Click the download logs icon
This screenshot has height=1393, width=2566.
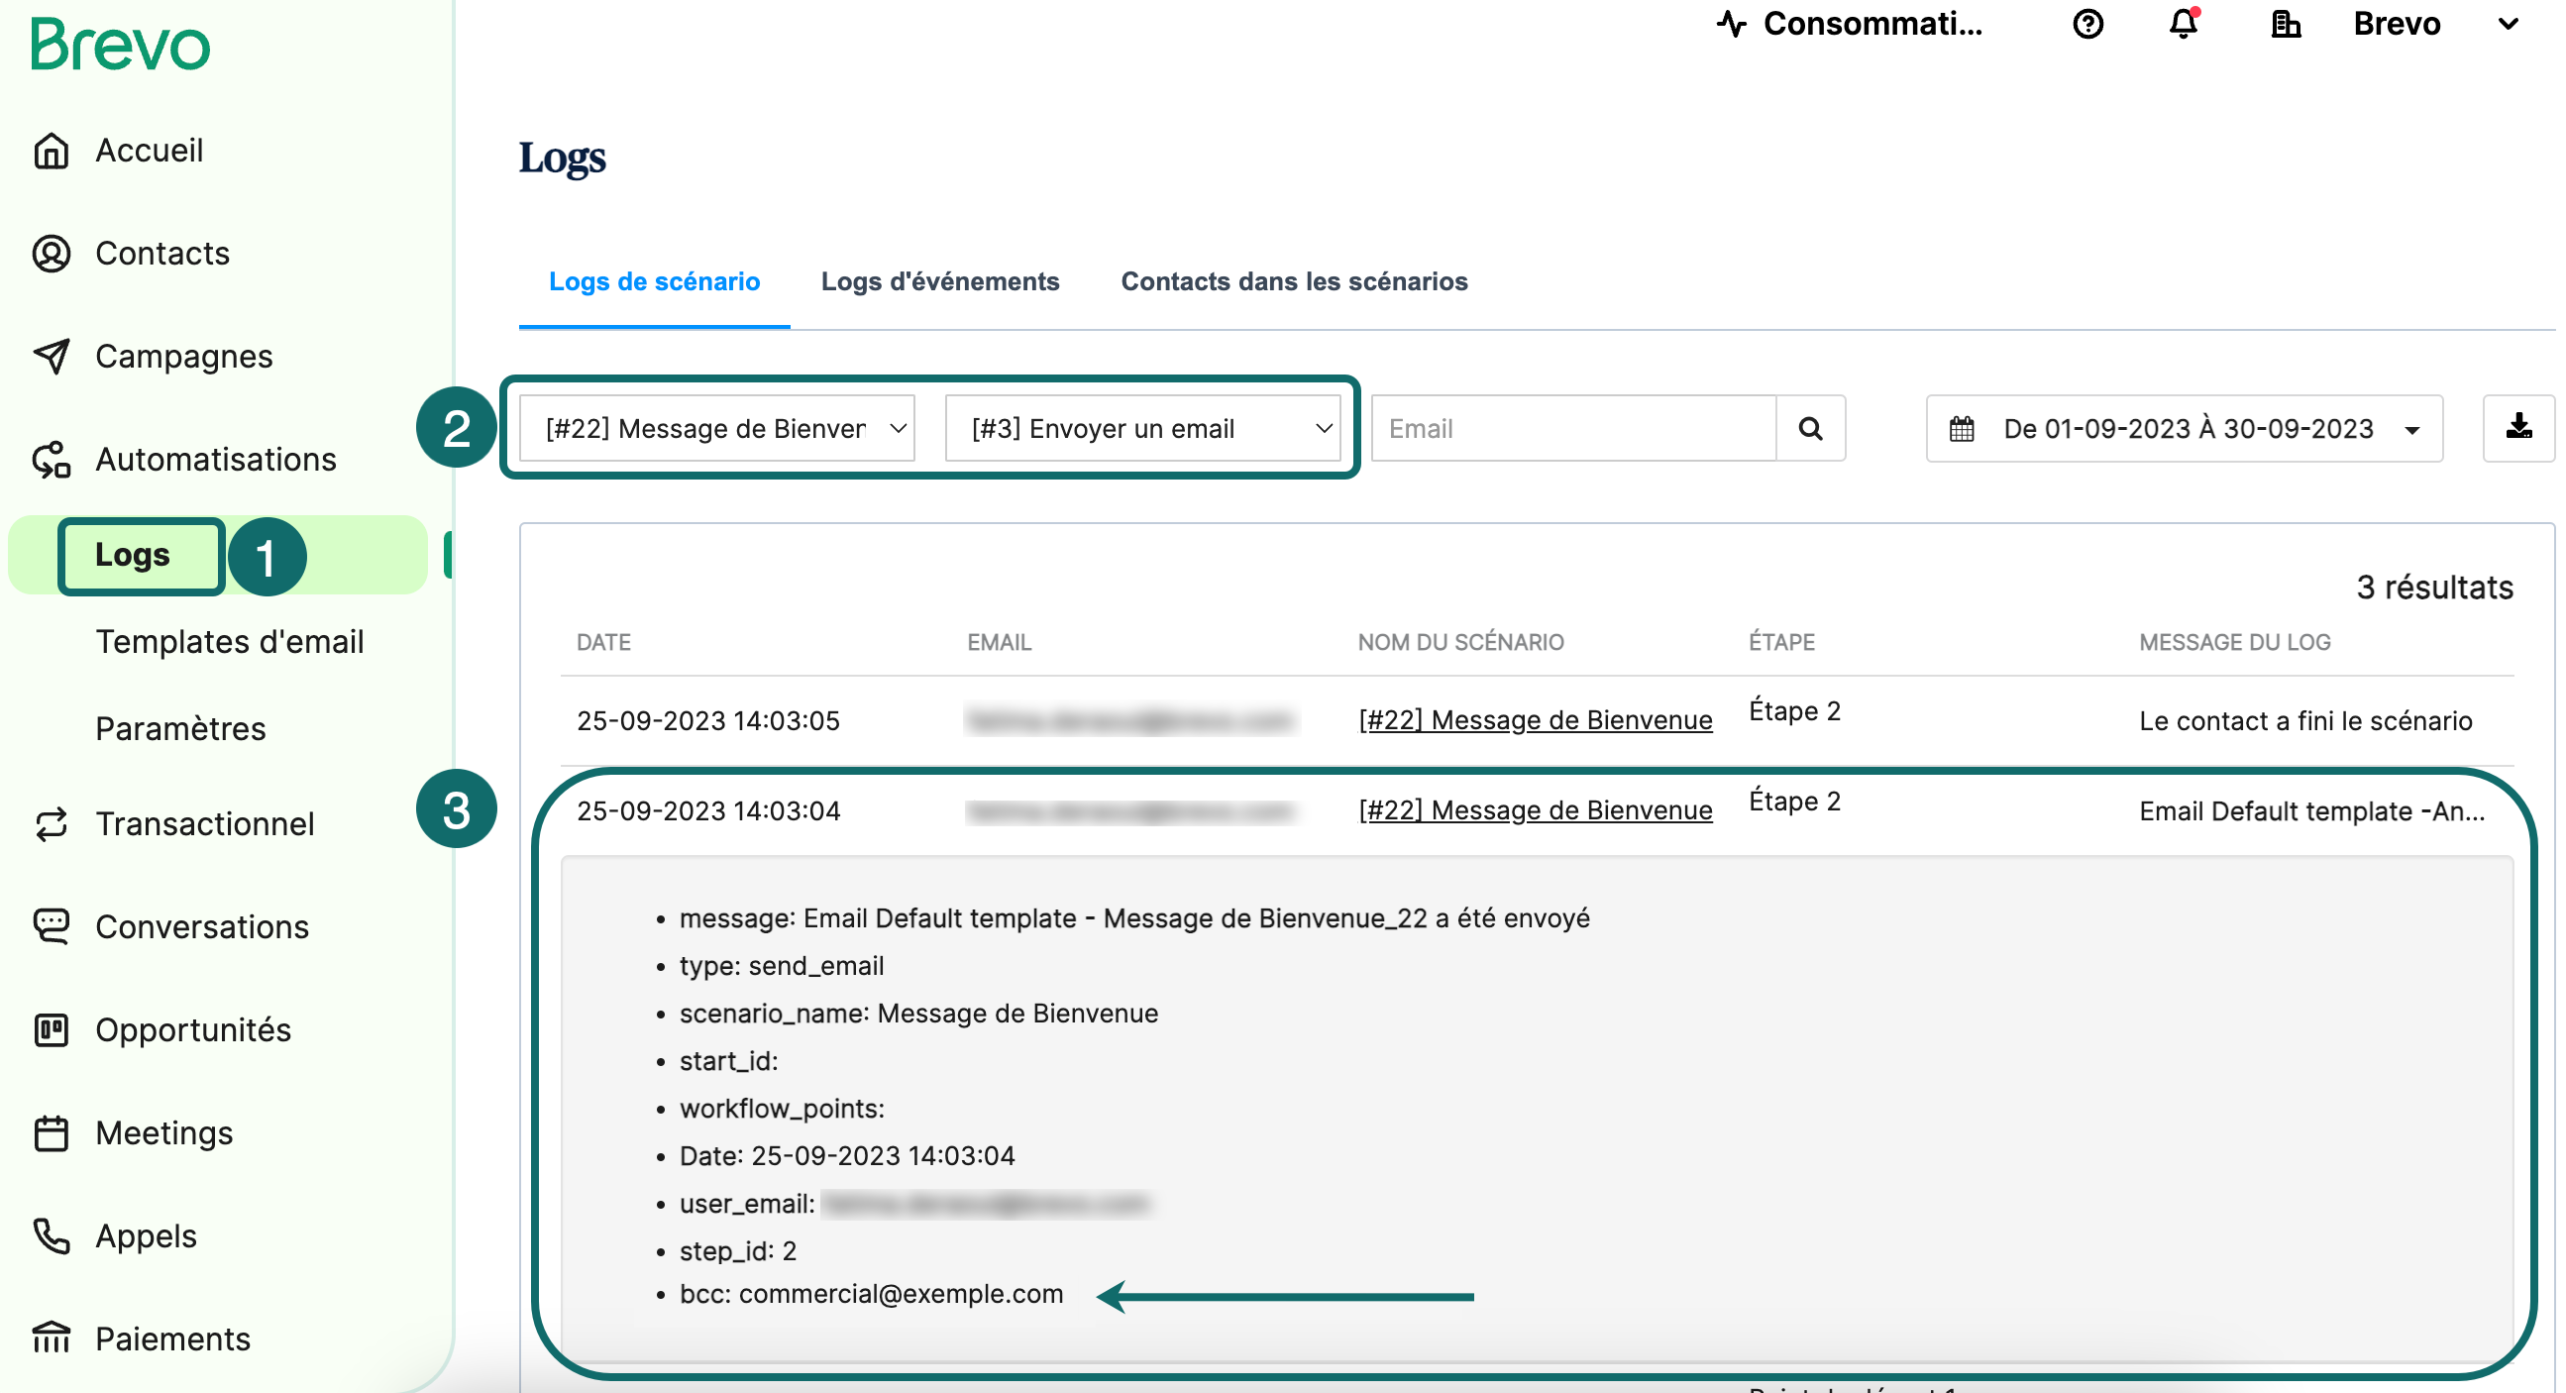coord(2520,428)
